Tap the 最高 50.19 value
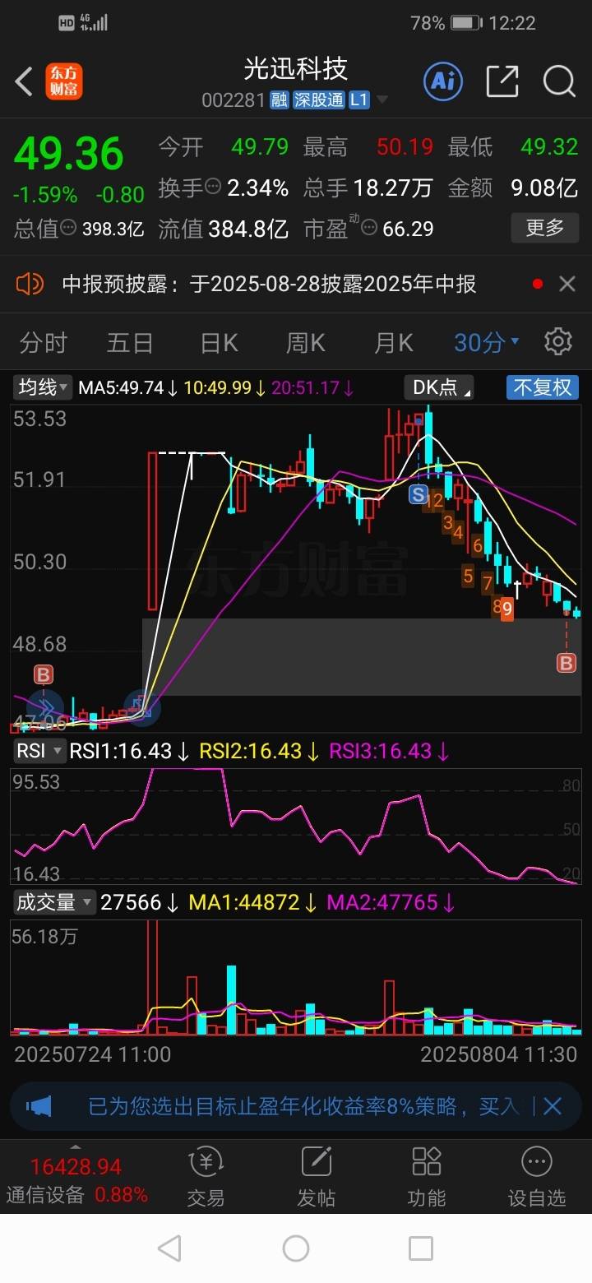592x1283 pixels. point(405,147)
